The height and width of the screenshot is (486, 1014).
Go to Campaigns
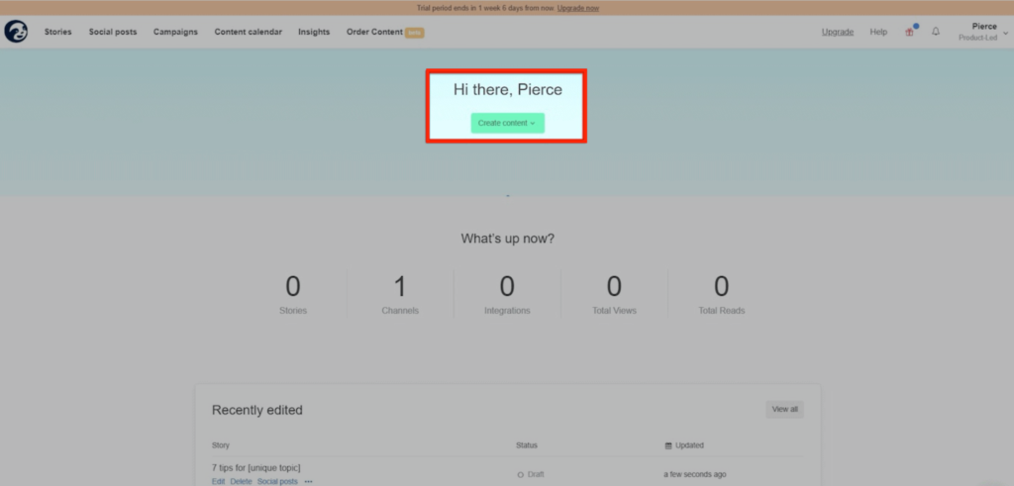click(x=175, y=32)
